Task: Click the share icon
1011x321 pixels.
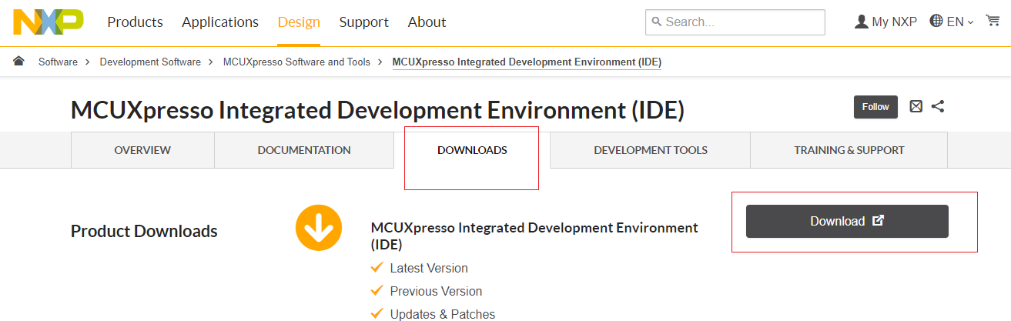Action: tap(938, 107)
